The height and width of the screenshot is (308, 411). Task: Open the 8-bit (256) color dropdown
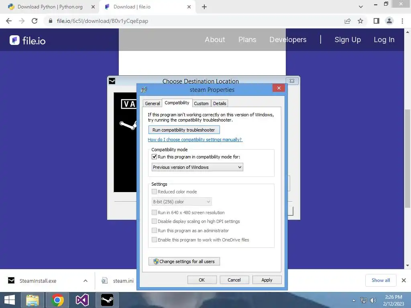182,202
